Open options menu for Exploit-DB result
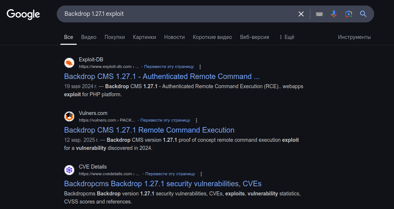This screenshot has width=394, height=209. coord(200,67)
